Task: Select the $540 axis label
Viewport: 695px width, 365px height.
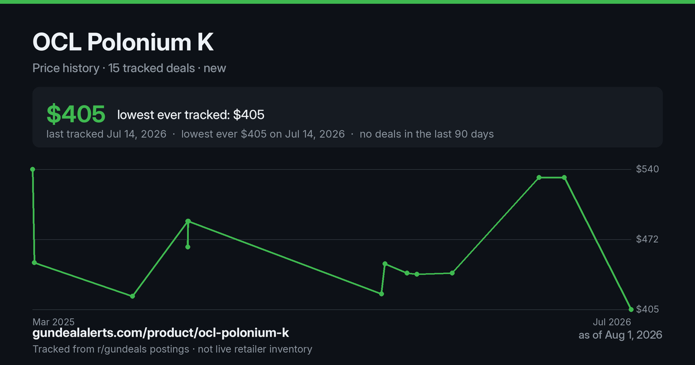Action: 648,169
